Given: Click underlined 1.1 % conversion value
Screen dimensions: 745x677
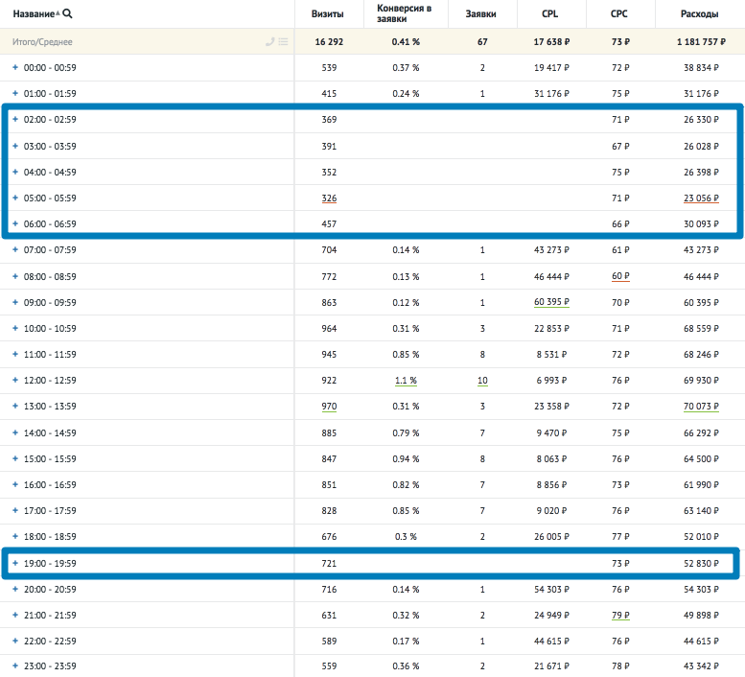Looking at the screenshot, I should click(406, 381).
